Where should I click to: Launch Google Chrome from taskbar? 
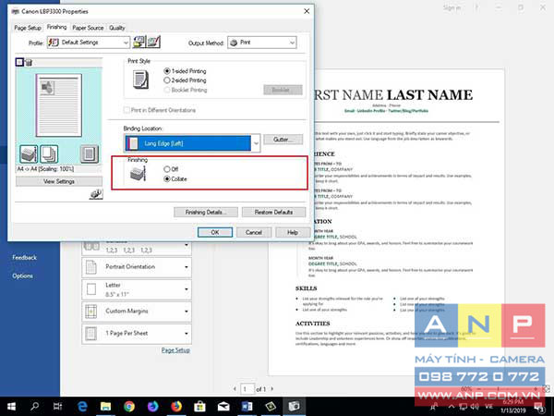pos(129,407)
